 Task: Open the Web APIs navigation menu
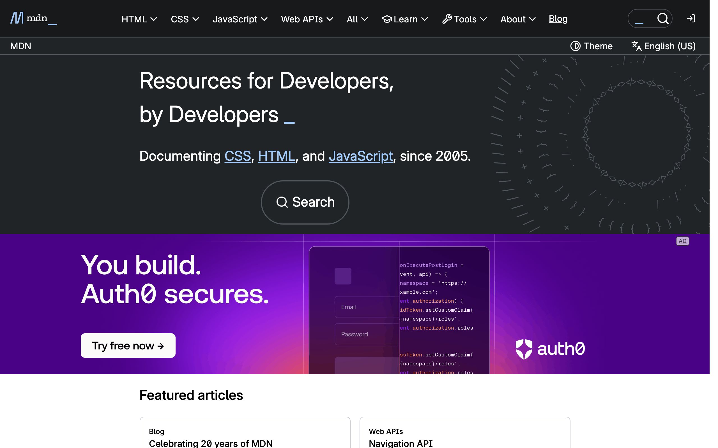click(x=307, y=19)
